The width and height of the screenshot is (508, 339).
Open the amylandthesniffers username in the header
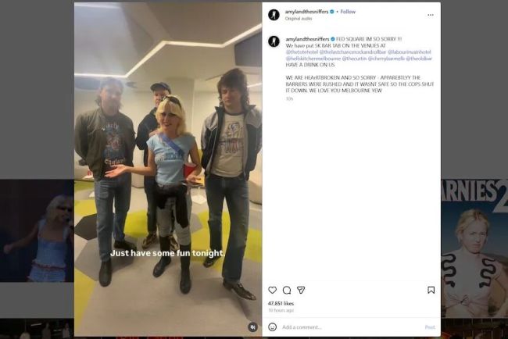(x=306, y=12)
